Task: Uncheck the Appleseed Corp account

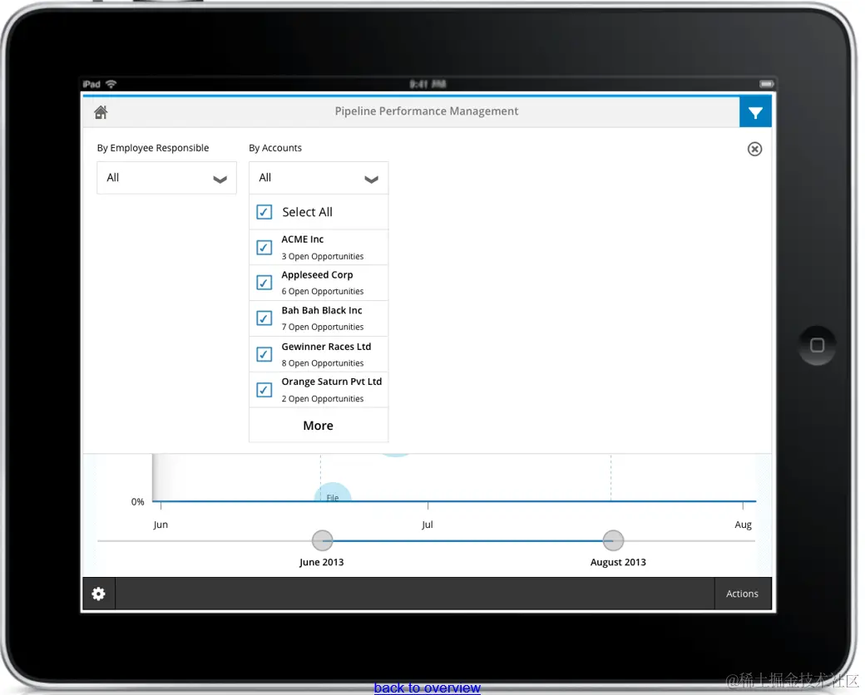Action: 264,283
